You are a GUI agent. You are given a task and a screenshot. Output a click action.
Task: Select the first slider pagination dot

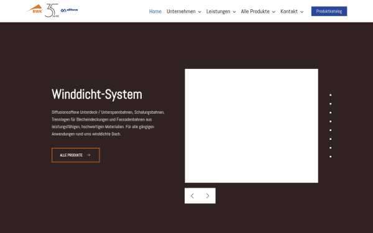point(331,95)
